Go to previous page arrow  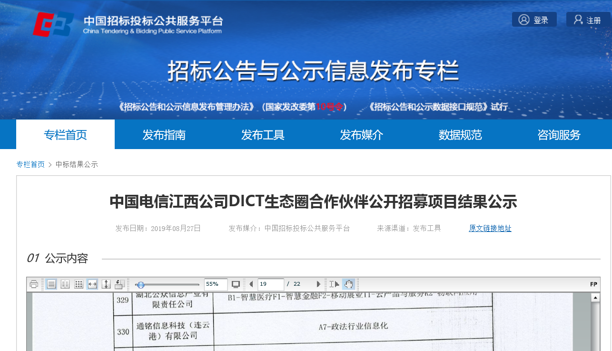point(251,284)
